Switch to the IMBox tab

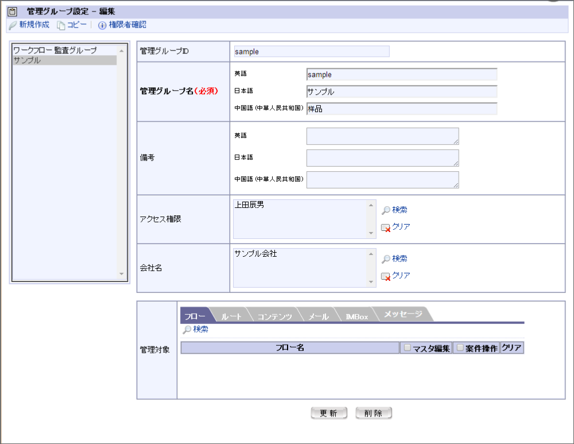(356, 316)
